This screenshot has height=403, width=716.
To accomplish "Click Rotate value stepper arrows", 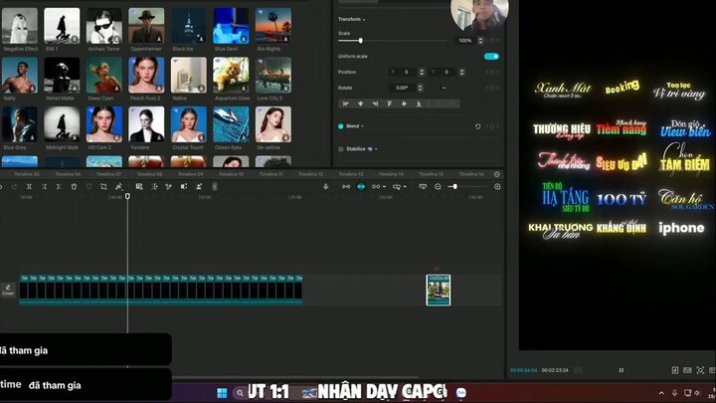I will tap(420, 88).
